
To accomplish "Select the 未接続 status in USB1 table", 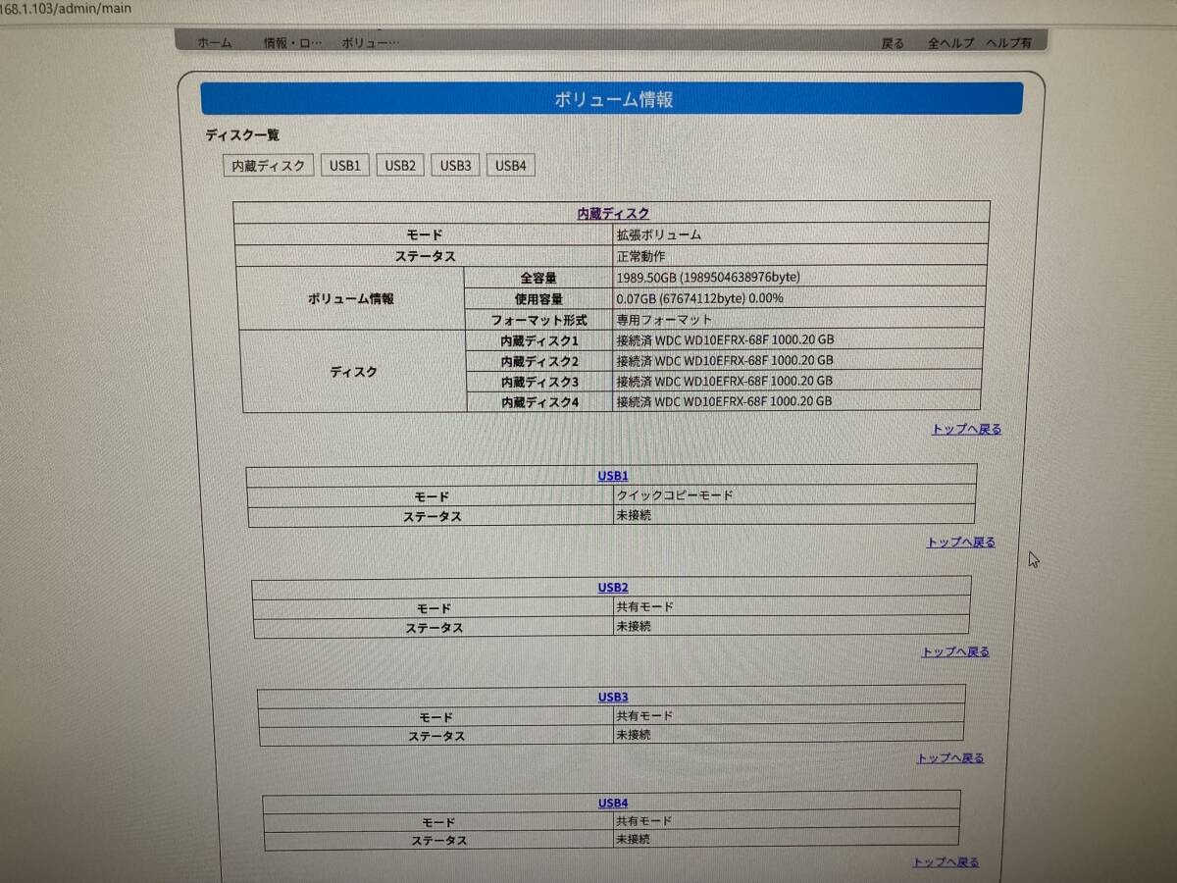I will pos(633,514).
